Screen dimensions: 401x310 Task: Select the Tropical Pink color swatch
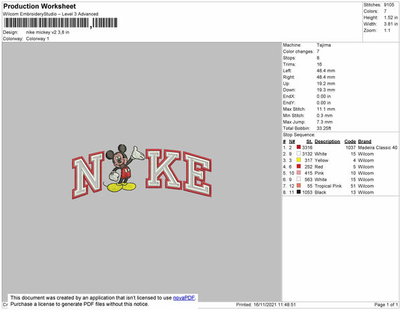pyautogui.click(x=299, y=186)
